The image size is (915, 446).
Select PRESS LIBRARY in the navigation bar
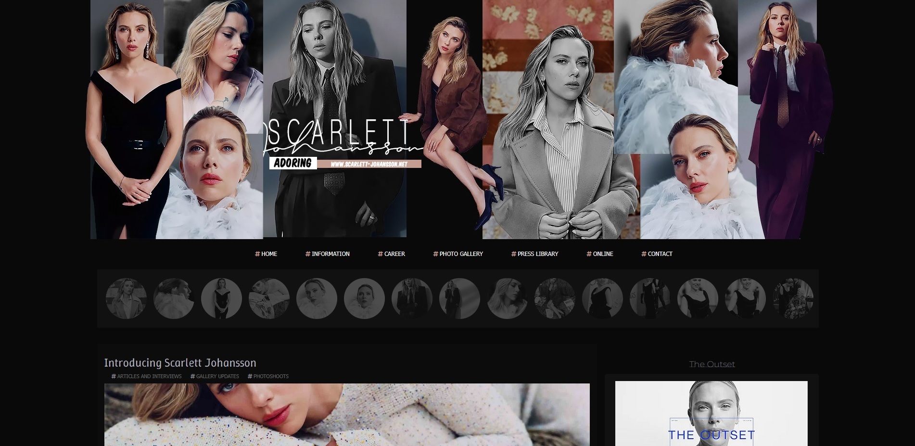pos(534,254)
